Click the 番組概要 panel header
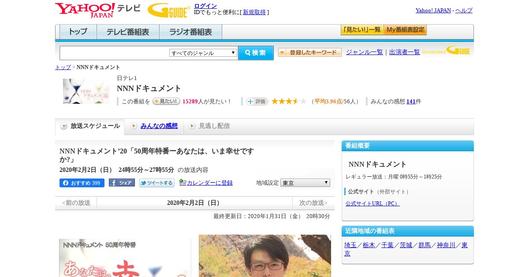The image size is (529, 277). [x=408, y=146]
